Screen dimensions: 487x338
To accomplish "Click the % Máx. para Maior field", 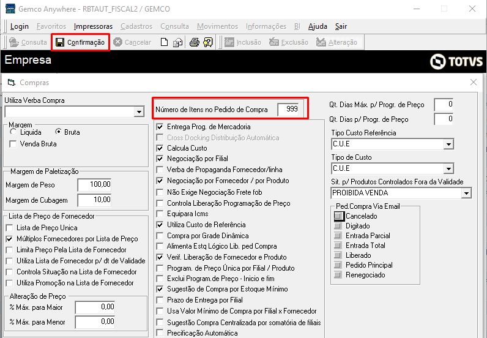I will [95, 307].
